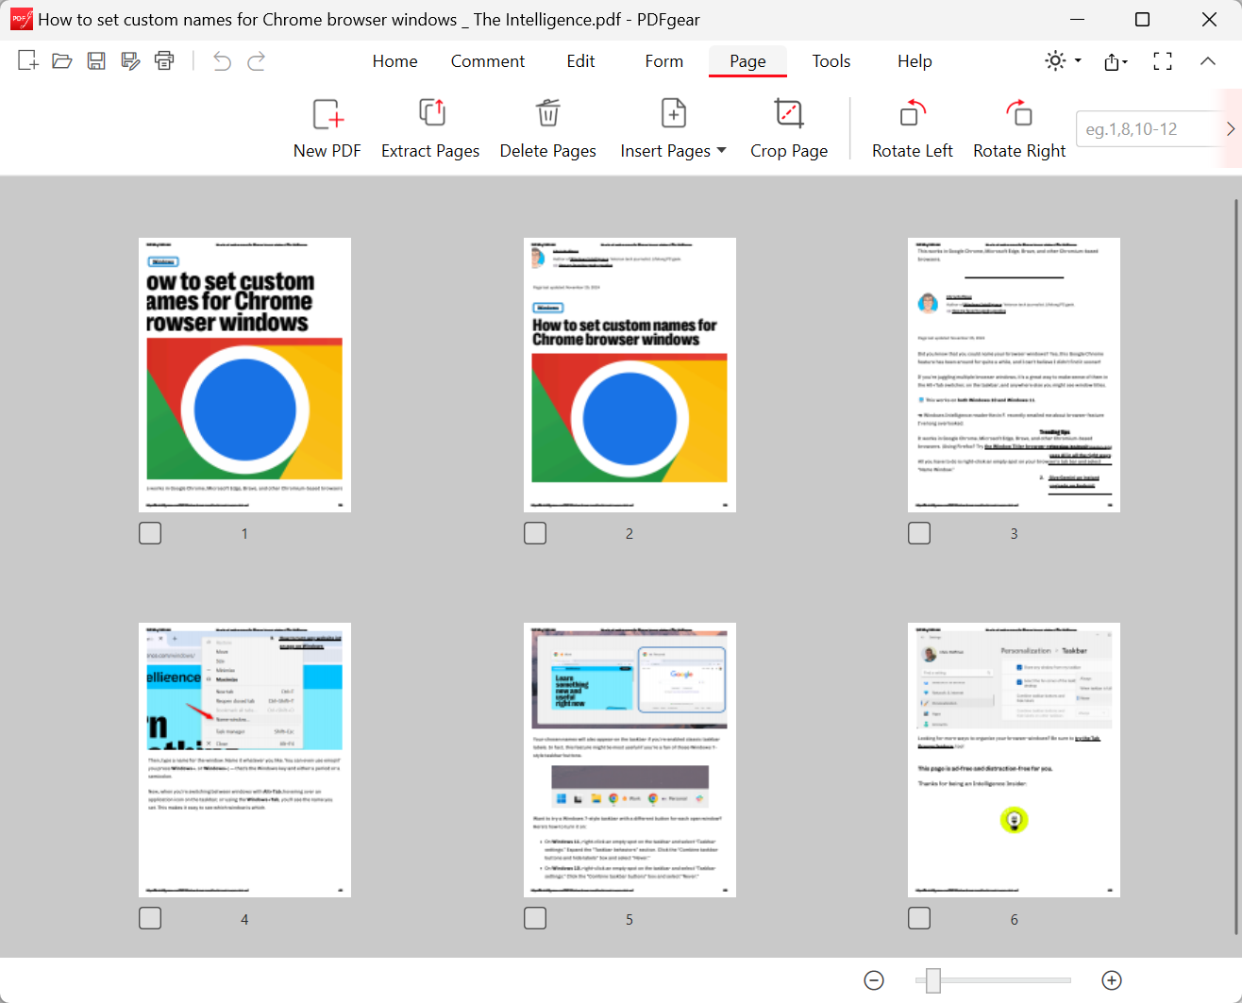Zoom in thumbnails with plus icon
1242x1003 pixels.
coord(1112,980)
